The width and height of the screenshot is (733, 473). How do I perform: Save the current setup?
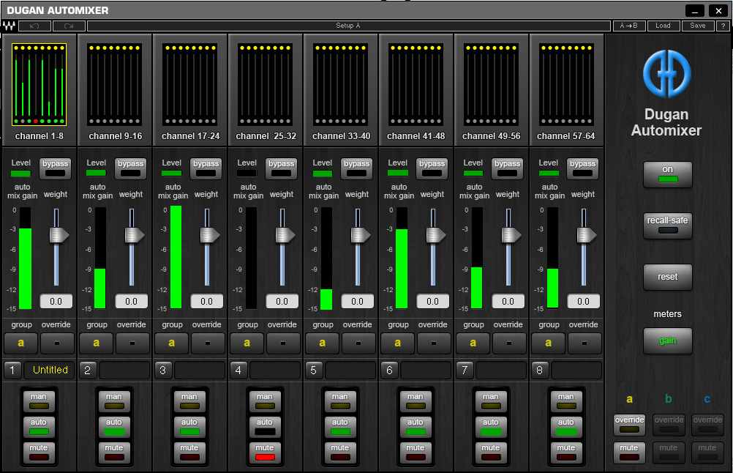(x=697, y=26)
